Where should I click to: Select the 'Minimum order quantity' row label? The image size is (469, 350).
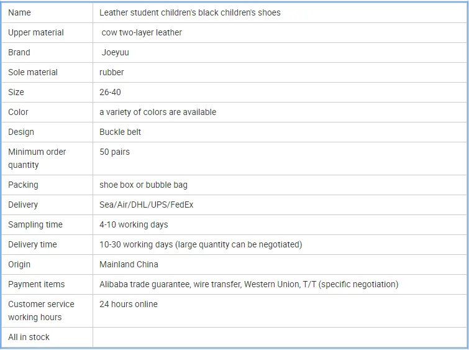pyautogui.click(x=37, y=158)
